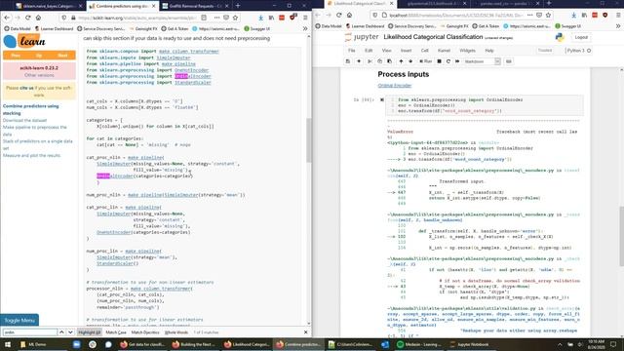
Task: Toggle Match Diacritics in the find bar
Action: coord(145,332)
